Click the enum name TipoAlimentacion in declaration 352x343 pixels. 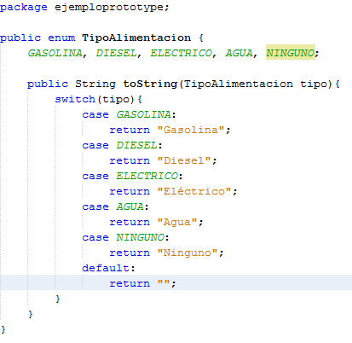[x=136, y=38]
